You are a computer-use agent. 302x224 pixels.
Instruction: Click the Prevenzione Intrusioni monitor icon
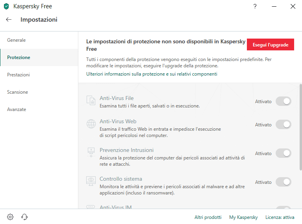(91, 153)
